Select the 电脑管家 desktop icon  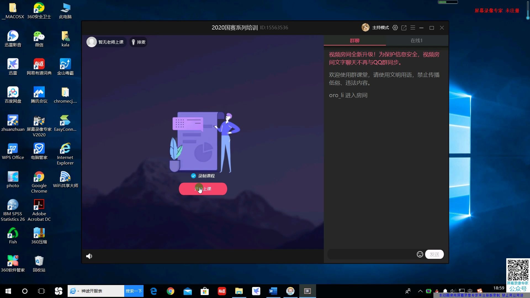click(x=39, y=151)
